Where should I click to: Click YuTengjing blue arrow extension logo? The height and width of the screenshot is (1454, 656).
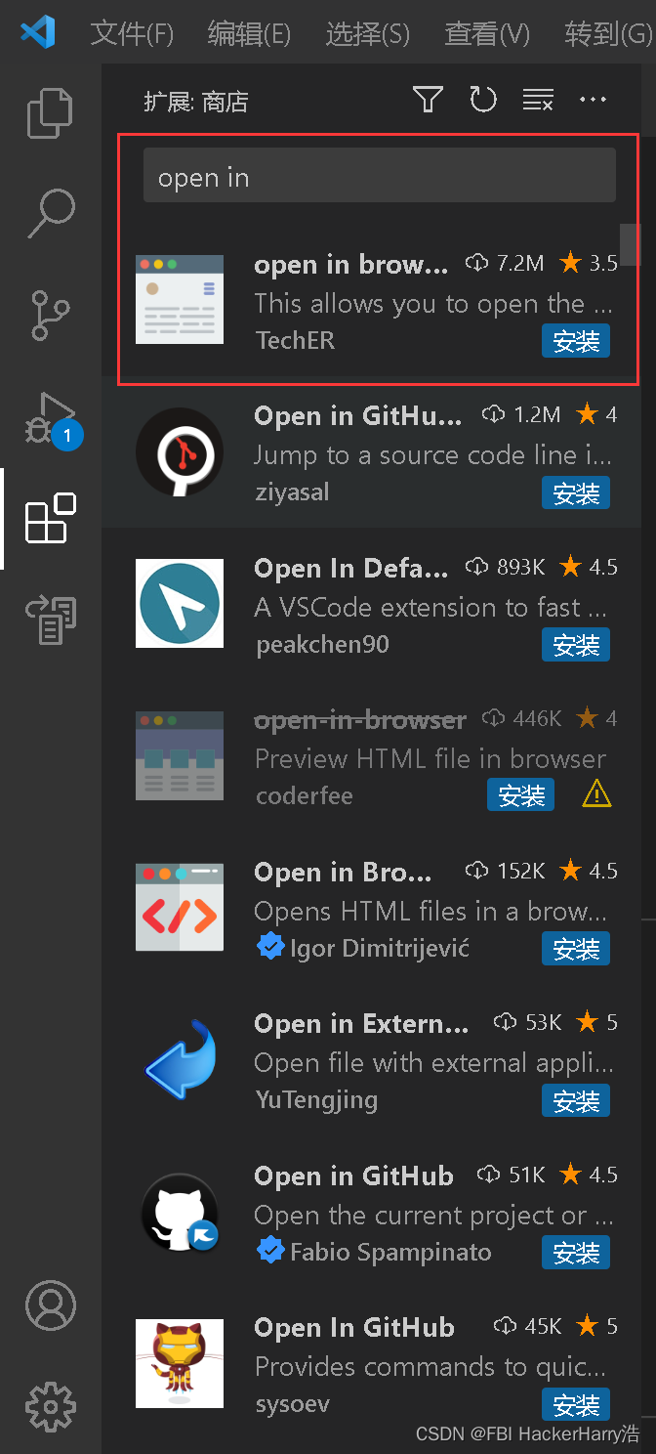[180, 1059]
